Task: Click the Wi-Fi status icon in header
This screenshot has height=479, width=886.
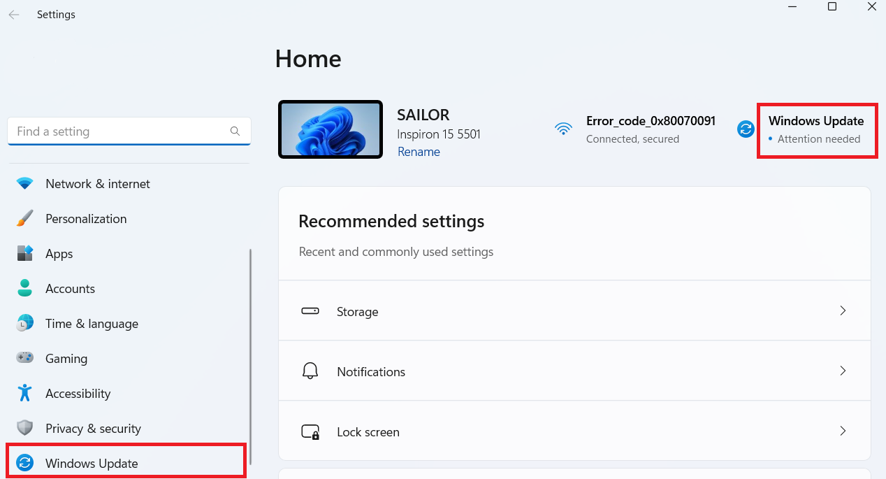Action: pos(563,129)
